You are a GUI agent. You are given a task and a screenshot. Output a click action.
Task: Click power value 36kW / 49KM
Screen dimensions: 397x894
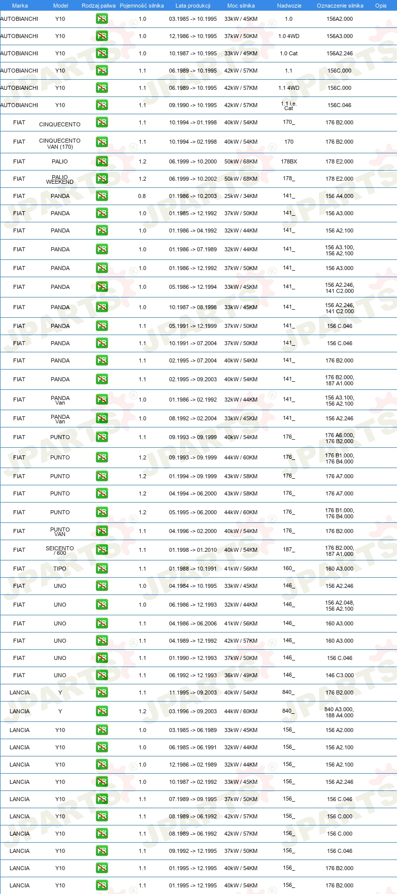241,675
